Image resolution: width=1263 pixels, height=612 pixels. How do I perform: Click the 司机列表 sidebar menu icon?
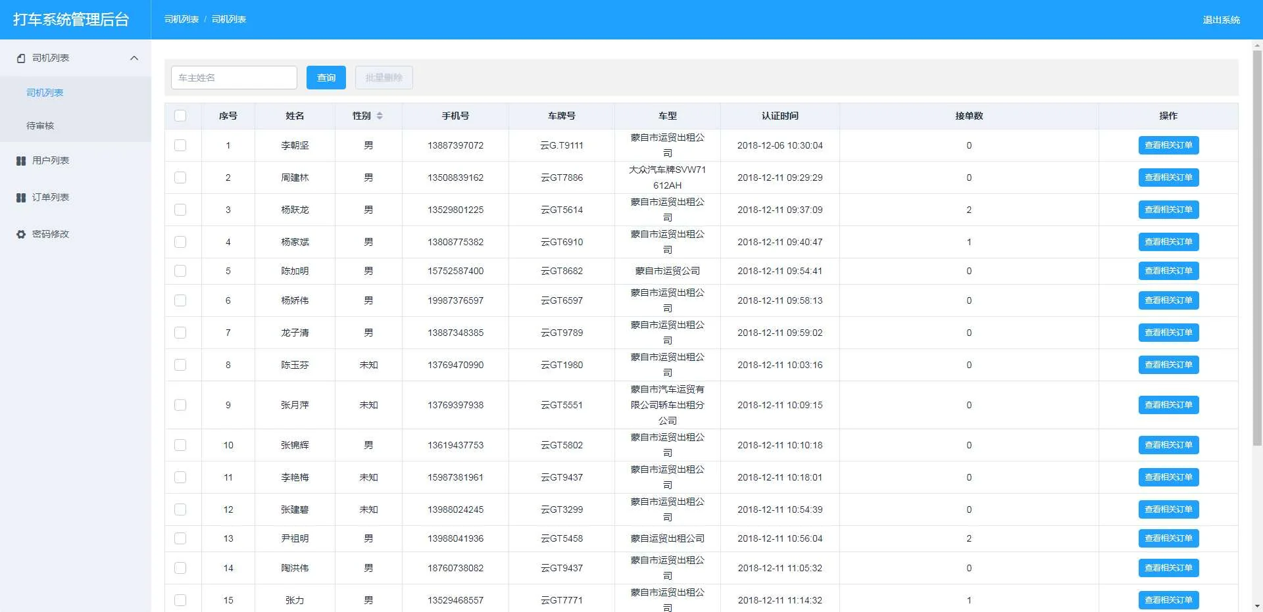(21, 59)
